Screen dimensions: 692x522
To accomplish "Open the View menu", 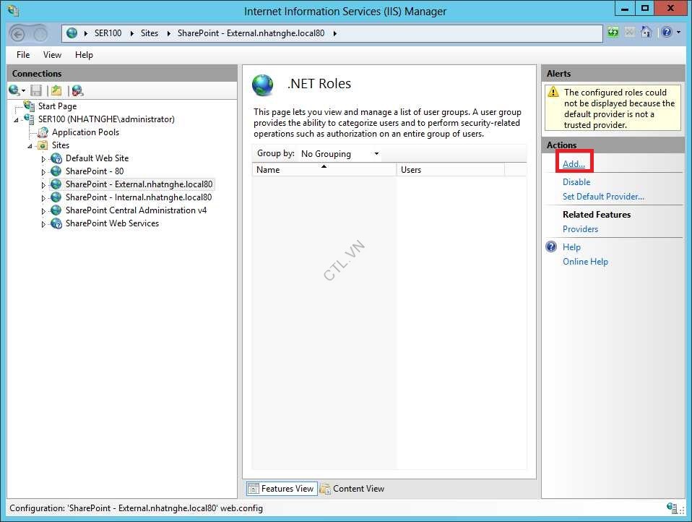I will tap(51, 54).
